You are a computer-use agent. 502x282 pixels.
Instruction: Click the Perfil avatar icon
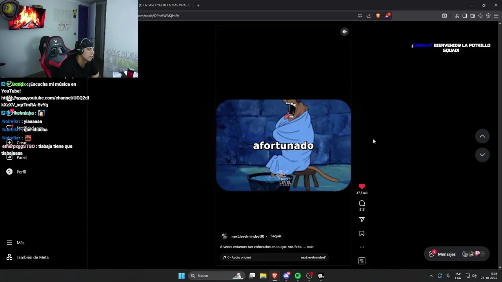(x=9, y=172)
